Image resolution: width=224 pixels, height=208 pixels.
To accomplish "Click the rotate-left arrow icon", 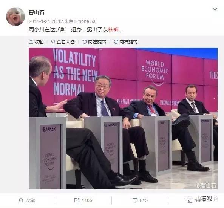I will [x=85, y=41].
